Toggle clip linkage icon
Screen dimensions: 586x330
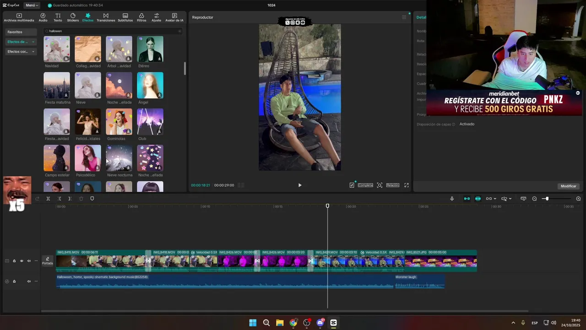(489, 198)
